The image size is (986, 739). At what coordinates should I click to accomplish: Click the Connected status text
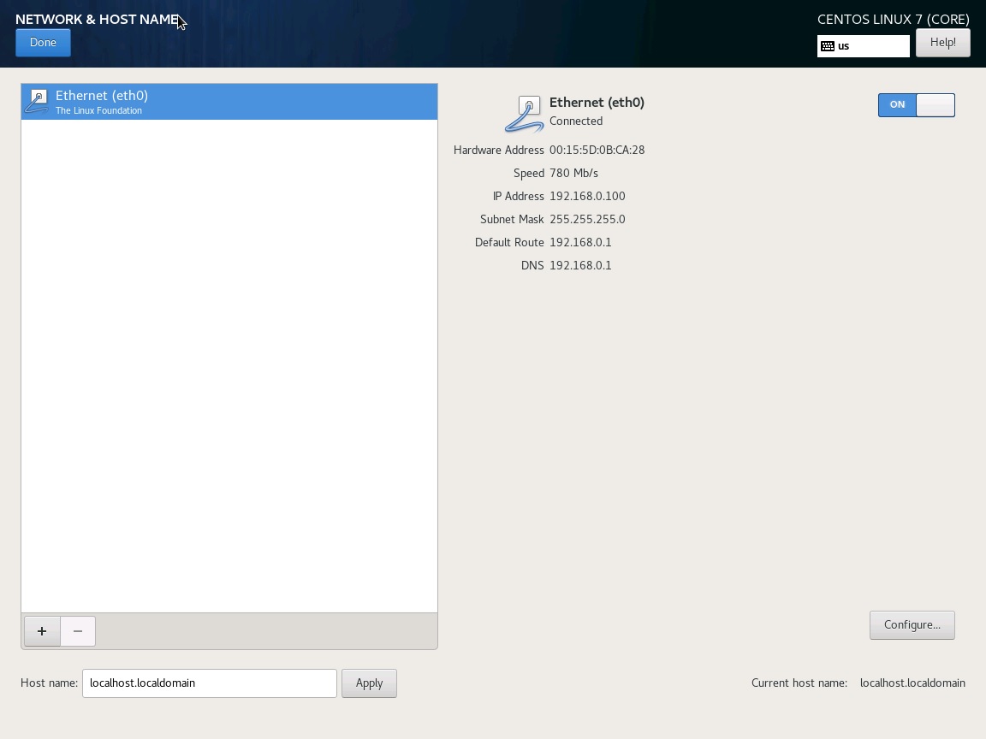tap(576, 121)
